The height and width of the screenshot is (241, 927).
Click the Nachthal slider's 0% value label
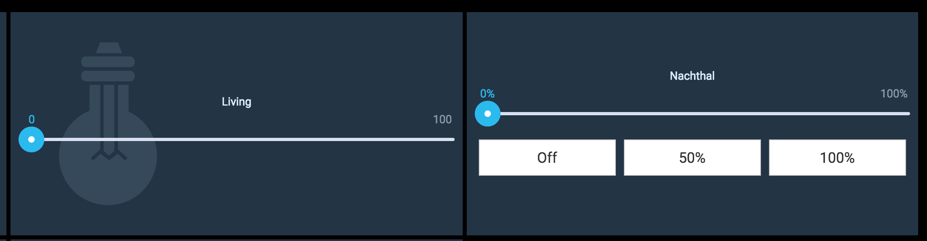point(487,93)
